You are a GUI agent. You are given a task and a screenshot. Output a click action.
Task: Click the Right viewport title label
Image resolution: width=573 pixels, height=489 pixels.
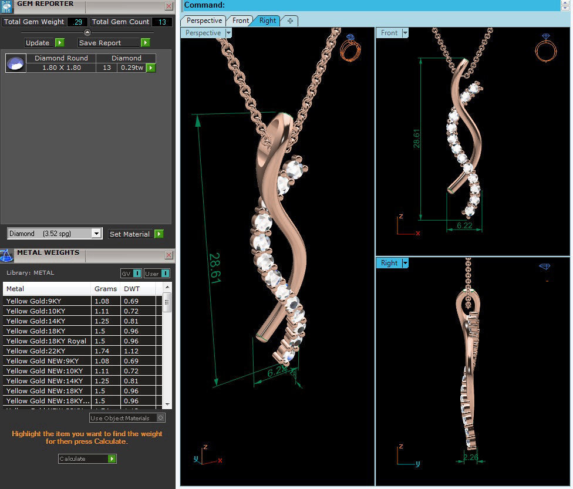(389, 263)
